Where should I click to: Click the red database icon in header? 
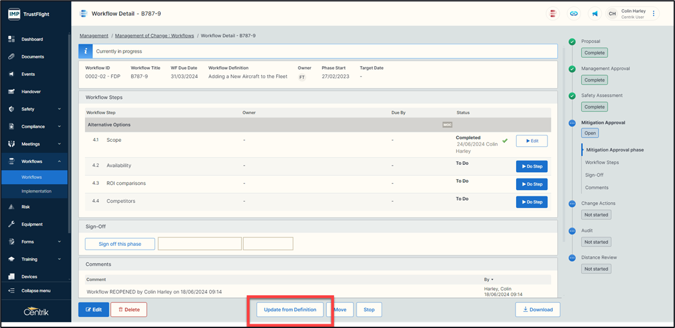[x=553, y=13]
